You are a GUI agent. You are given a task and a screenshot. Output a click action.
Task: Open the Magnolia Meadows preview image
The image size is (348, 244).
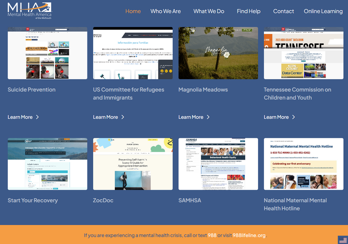pyautogui.click(x=218, y=53)
